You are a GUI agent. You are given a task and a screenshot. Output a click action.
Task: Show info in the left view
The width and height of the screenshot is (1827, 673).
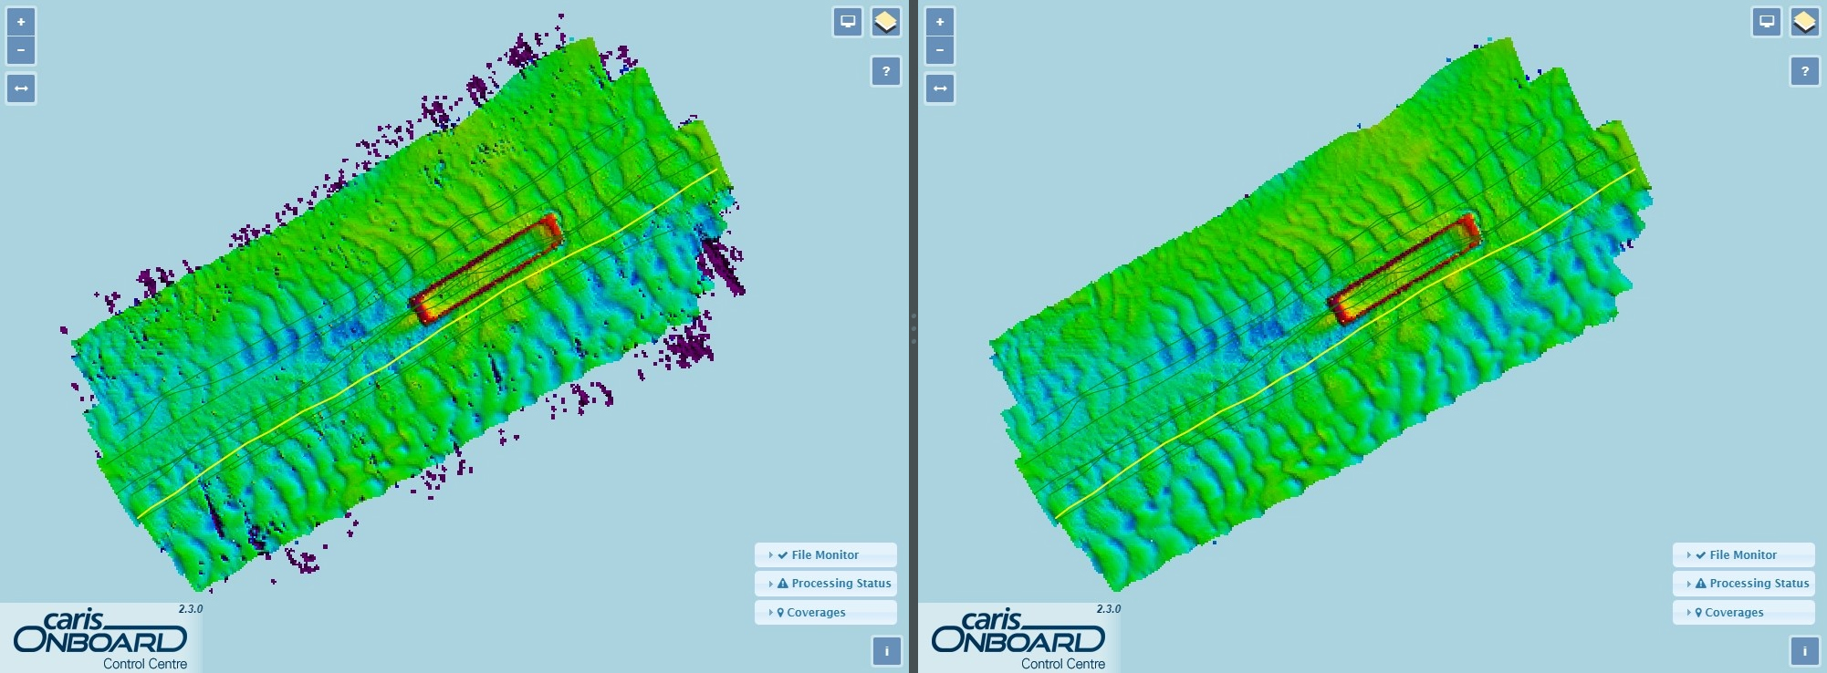coord(886,651)
